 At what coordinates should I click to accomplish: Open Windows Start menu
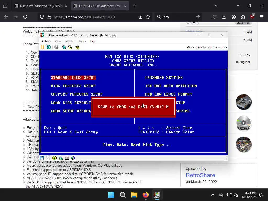coord(111,195)
